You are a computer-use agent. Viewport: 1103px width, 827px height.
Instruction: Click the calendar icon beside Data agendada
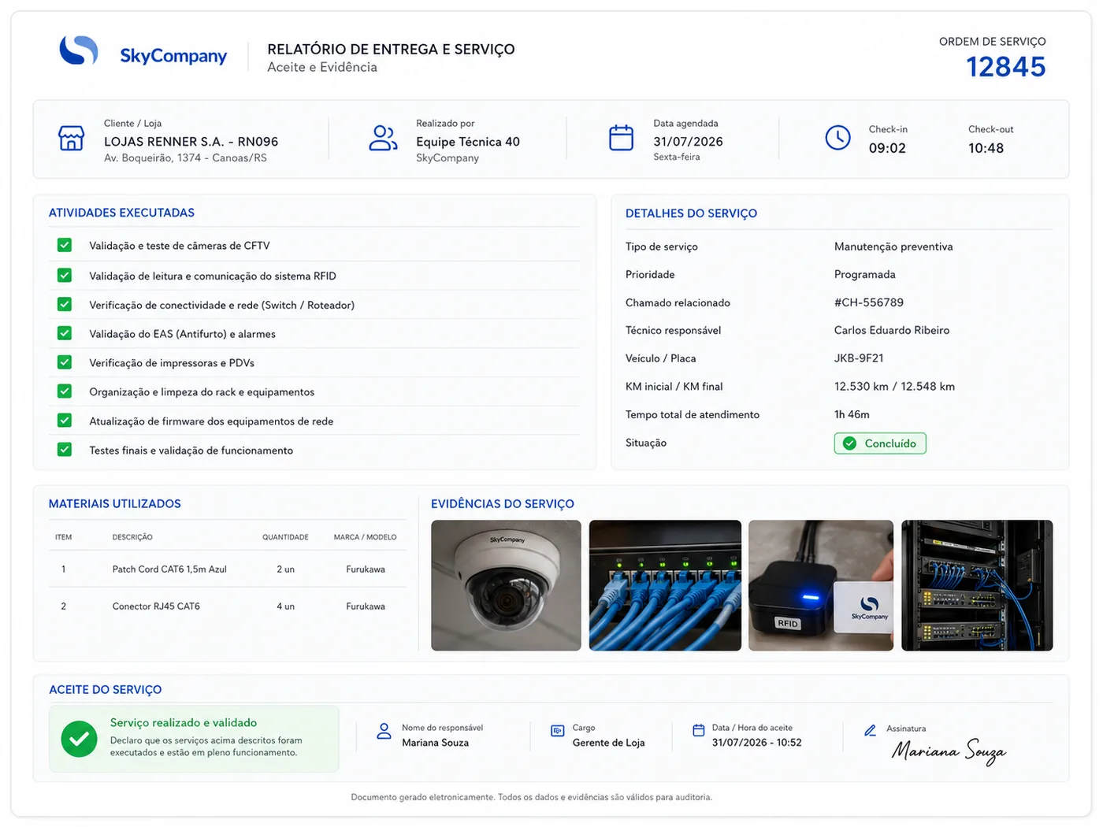621,138
